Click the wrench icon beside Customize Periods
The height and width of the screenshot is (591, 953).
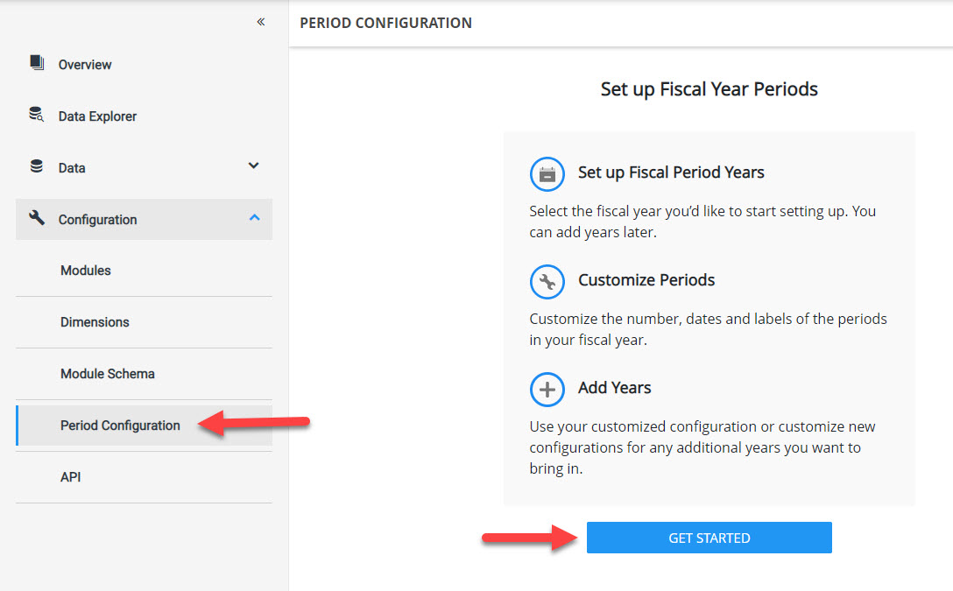[x=547, y=282]
